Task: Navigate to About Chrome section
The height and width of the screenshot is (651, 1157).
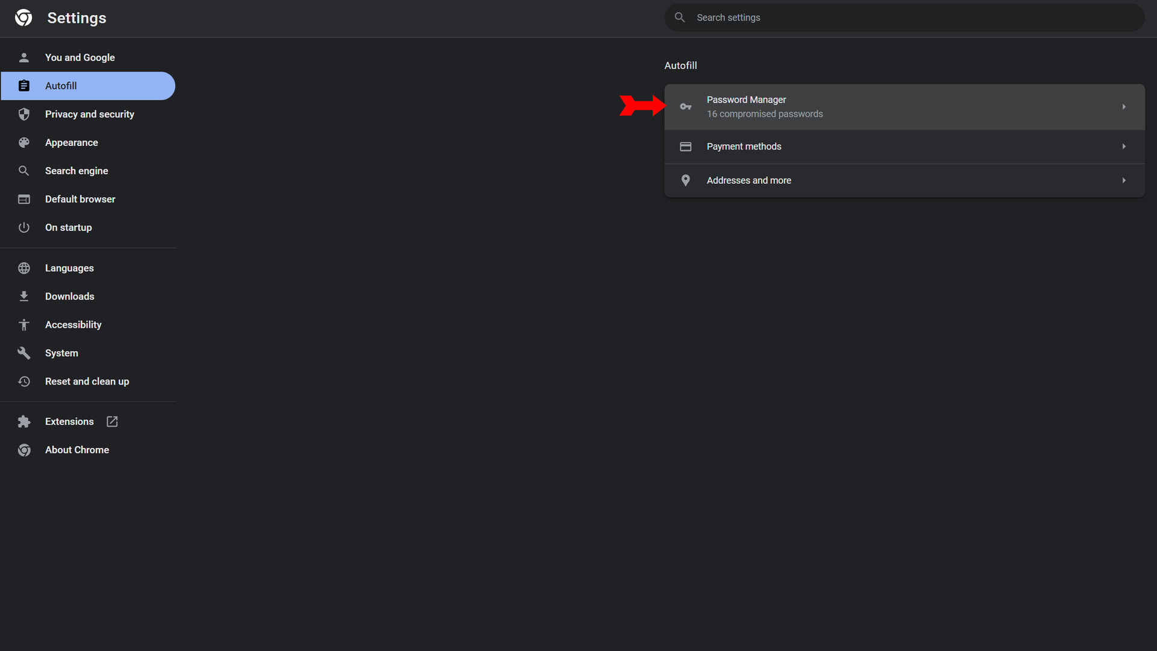Action: pos(77,450)
